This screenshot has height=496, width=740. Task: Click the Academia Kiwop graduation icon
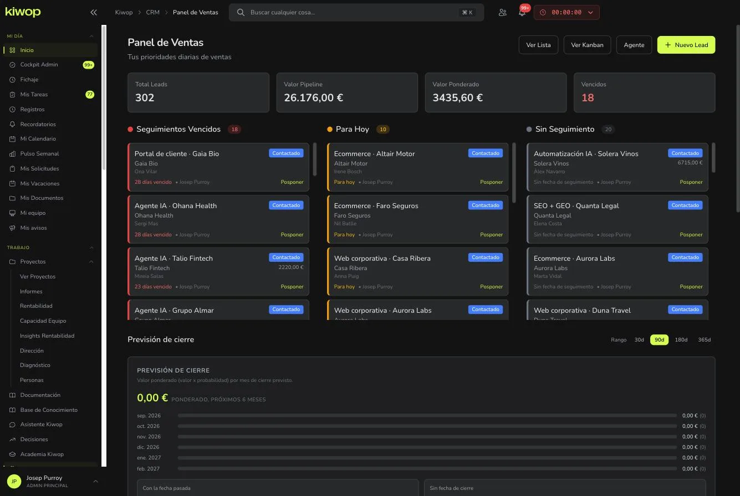12,454
